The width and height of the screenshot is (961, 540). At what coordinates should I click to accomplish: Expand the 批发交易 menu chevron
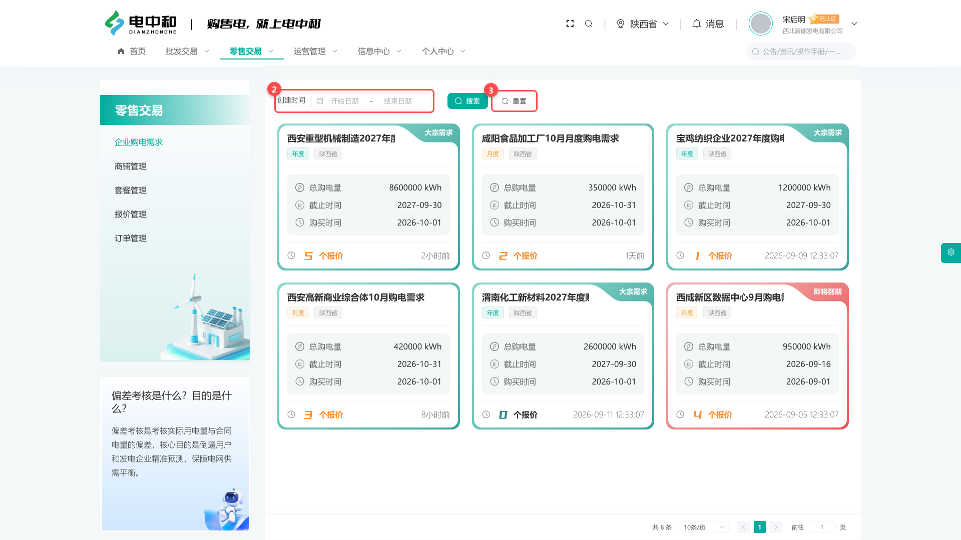[x=207, y=51]
